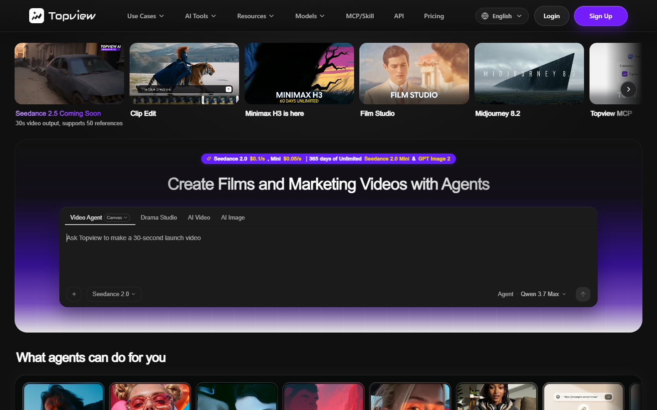Click 30s video output description text
The height and width of the screenshot is (410, 657).
(69, 123)
